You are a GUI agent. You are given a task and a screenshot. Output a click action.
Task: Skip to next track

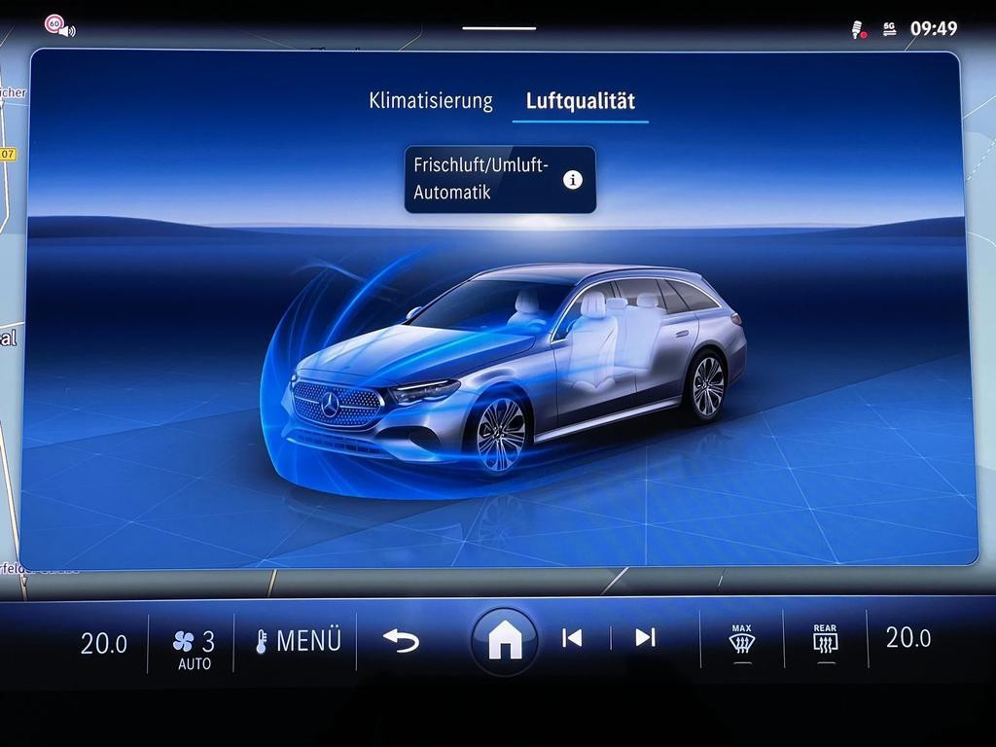[646, 637]
